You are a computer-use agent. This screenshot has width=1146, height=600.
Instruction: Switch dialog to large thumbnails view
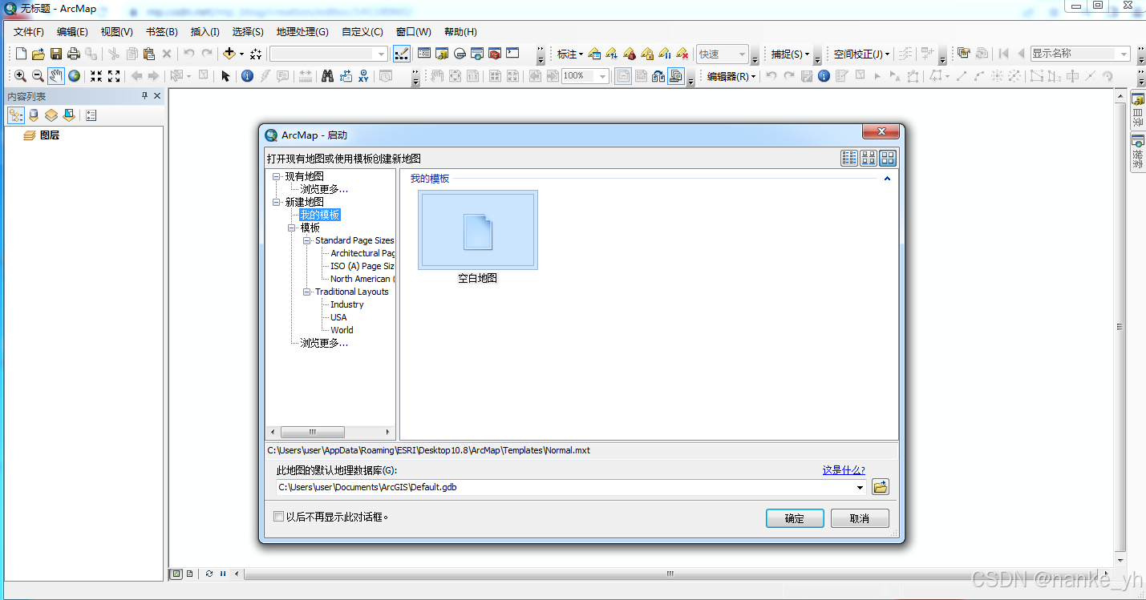click(x=887, y=158)
